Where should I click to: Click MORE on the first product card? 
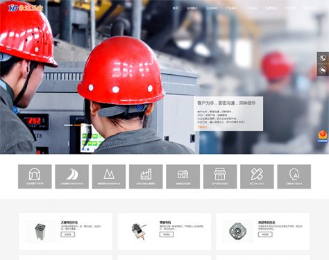[x=68, y=234]
